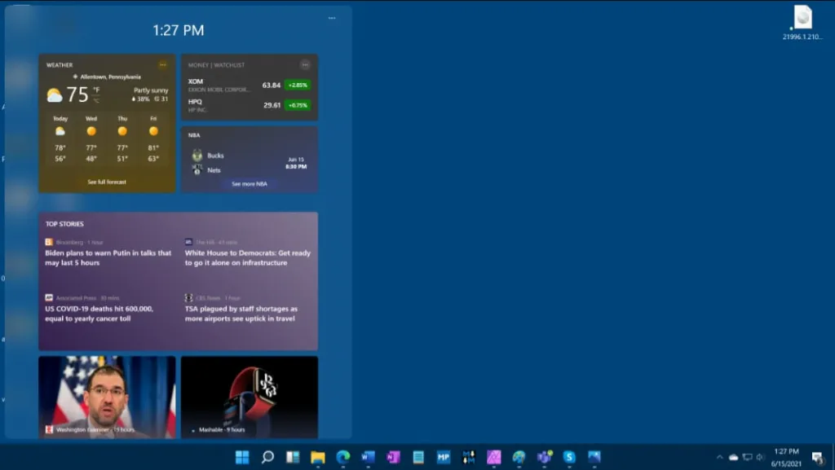This screenshot has height=470, width=835.
Task: Open the widgets panel settings menu
Action: coord(331,18)
